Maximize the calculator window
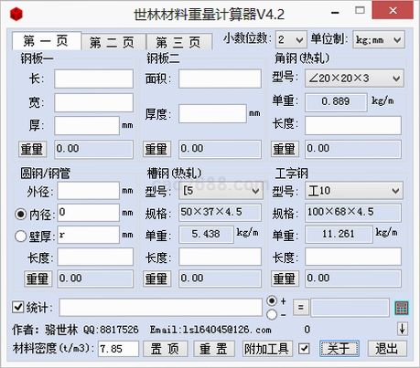This screenshot has width=420, height=368. [x=360, y=11]
